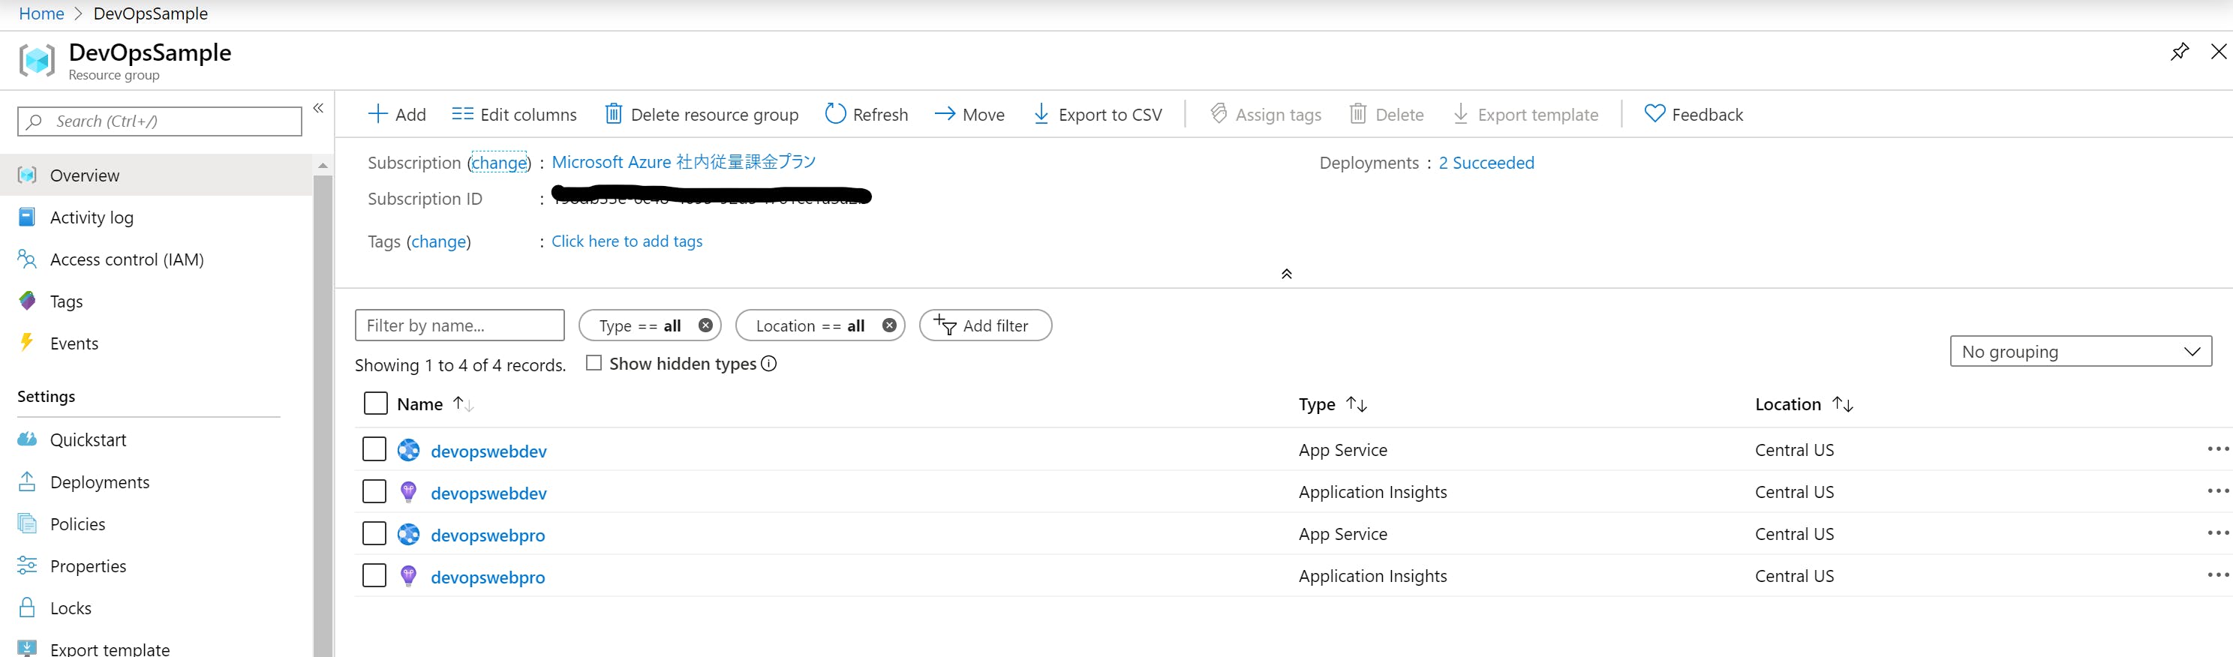
Task: Click the Deployments sidebar upload icon
Action: [27, 482]
